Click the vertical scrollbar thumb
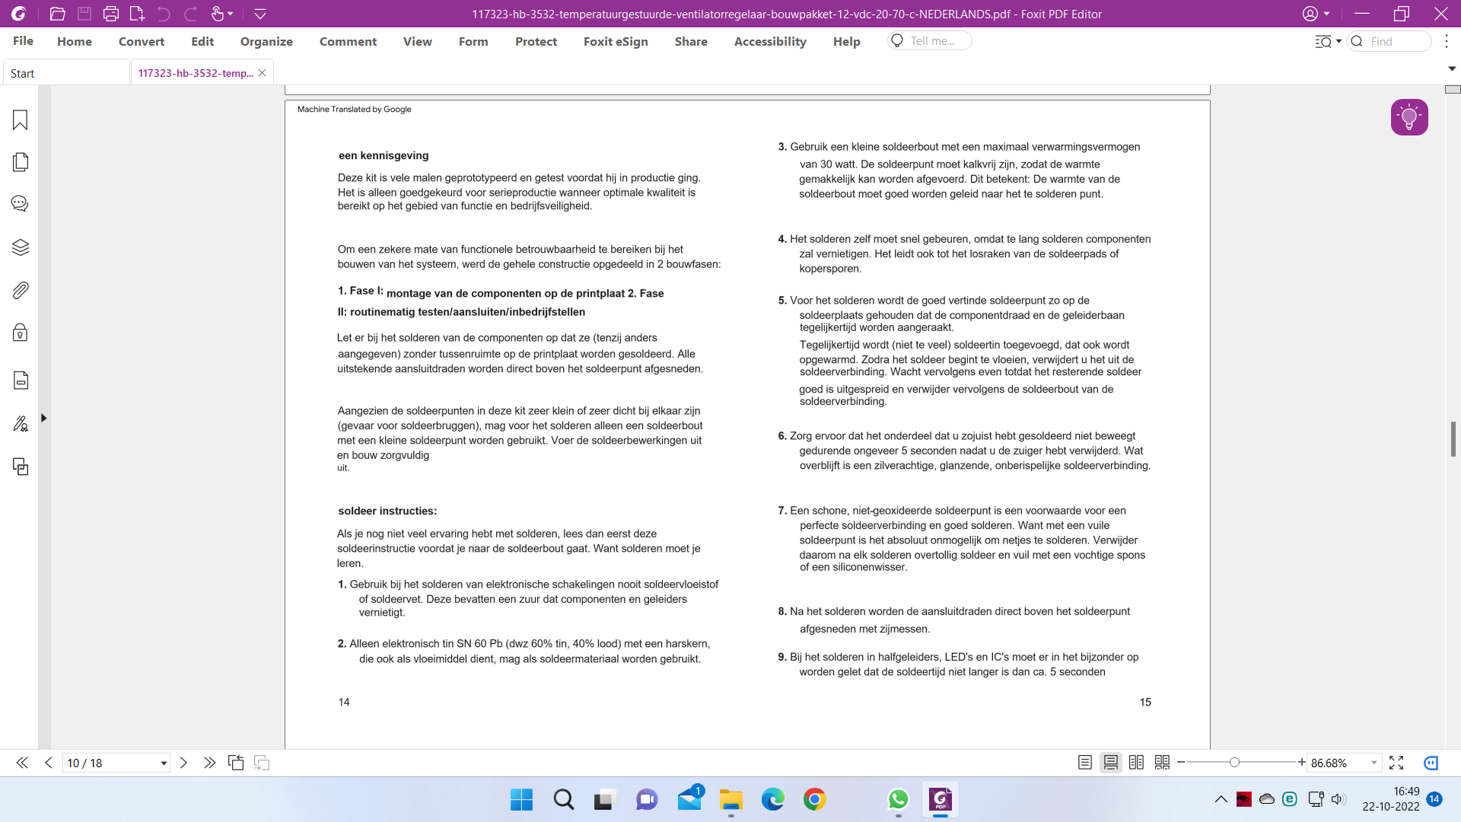The width and height of the screenshot is (1461, 822). 1453,439
